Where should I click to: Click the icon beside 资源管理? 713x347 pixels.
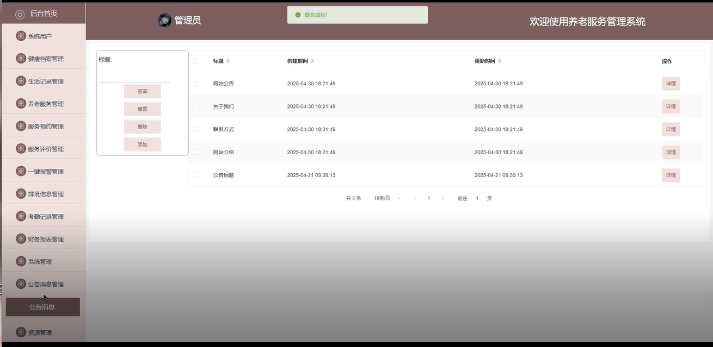pos(21,332)
